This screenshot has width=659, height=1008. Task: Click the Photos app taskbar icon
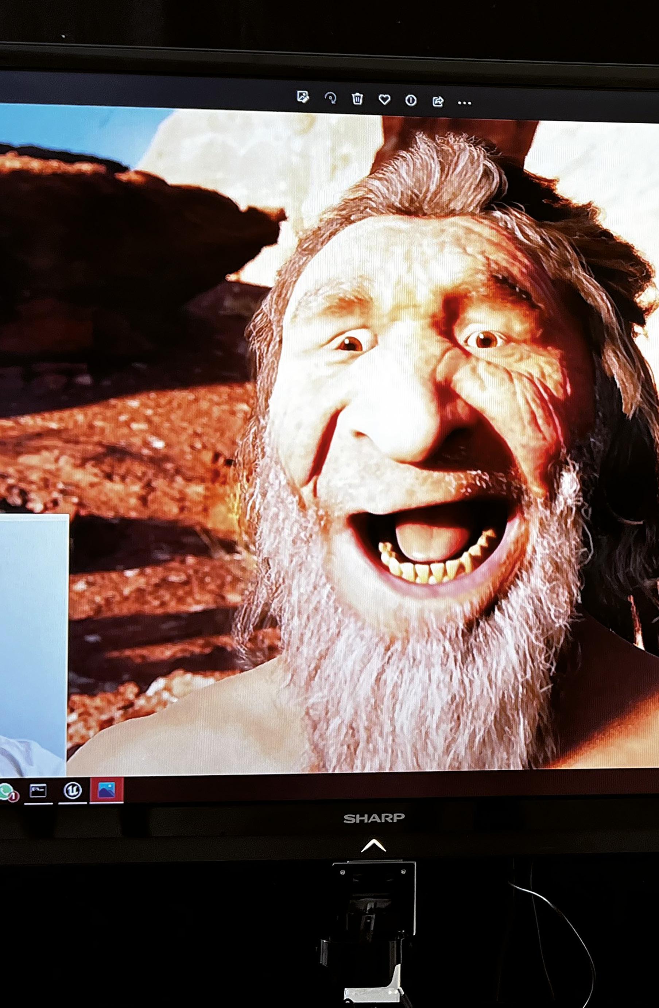(106, 790)
